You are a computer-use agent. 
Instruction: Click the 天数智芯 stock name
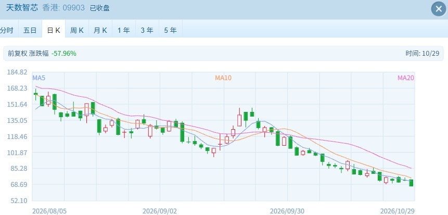pos(22,8)
